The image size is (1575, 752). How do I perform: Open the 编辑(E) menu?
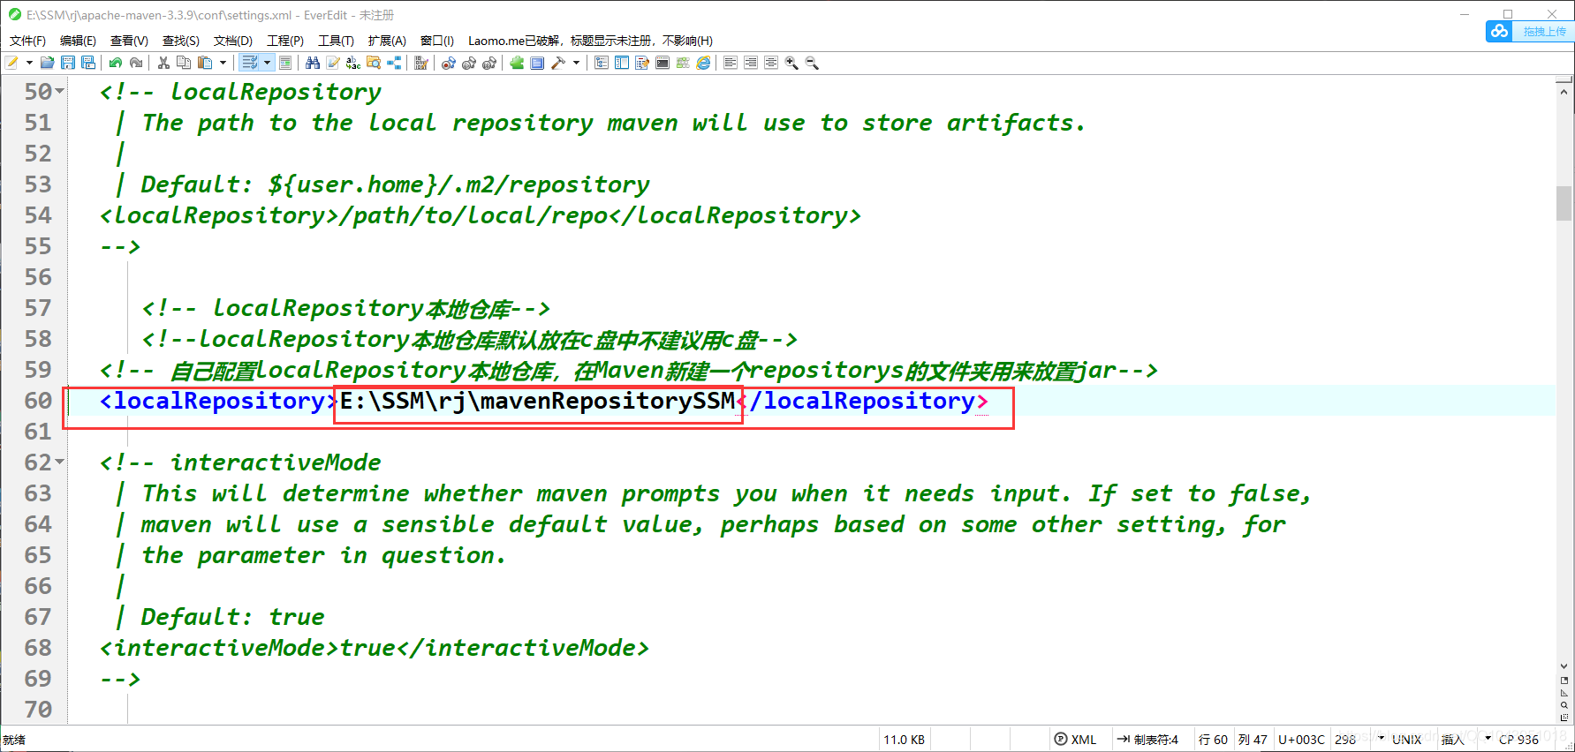(78, 41)
